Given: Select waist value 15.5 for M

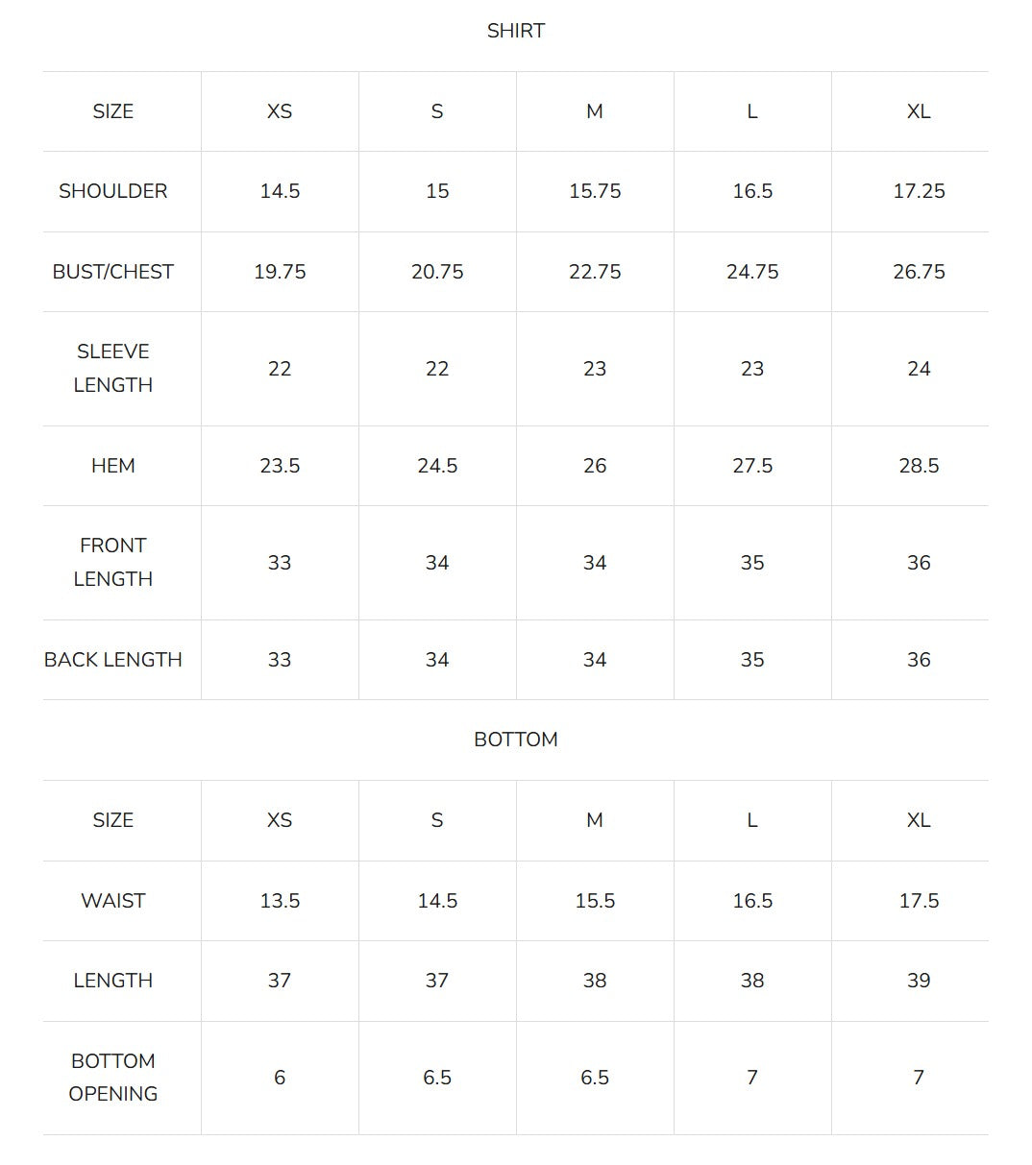Looking at the screenshot, I should [595, 901].
